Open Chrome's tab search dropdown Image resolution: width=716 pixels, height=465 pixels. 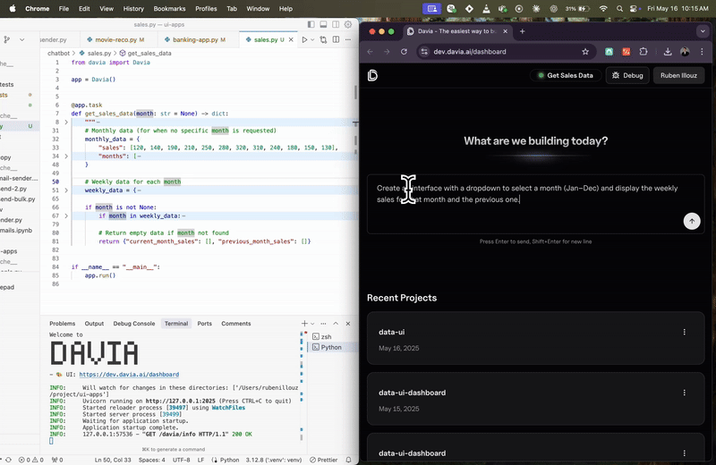click(x=703, y=31)
